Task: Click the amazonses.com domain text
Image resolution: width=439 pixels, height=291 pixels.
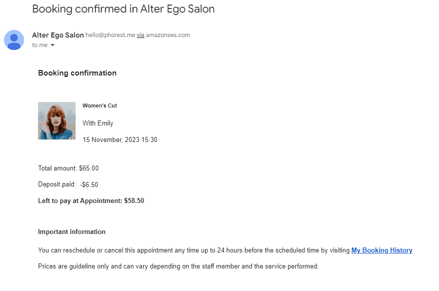Action: pyautogui.click(x=168, y=35)
